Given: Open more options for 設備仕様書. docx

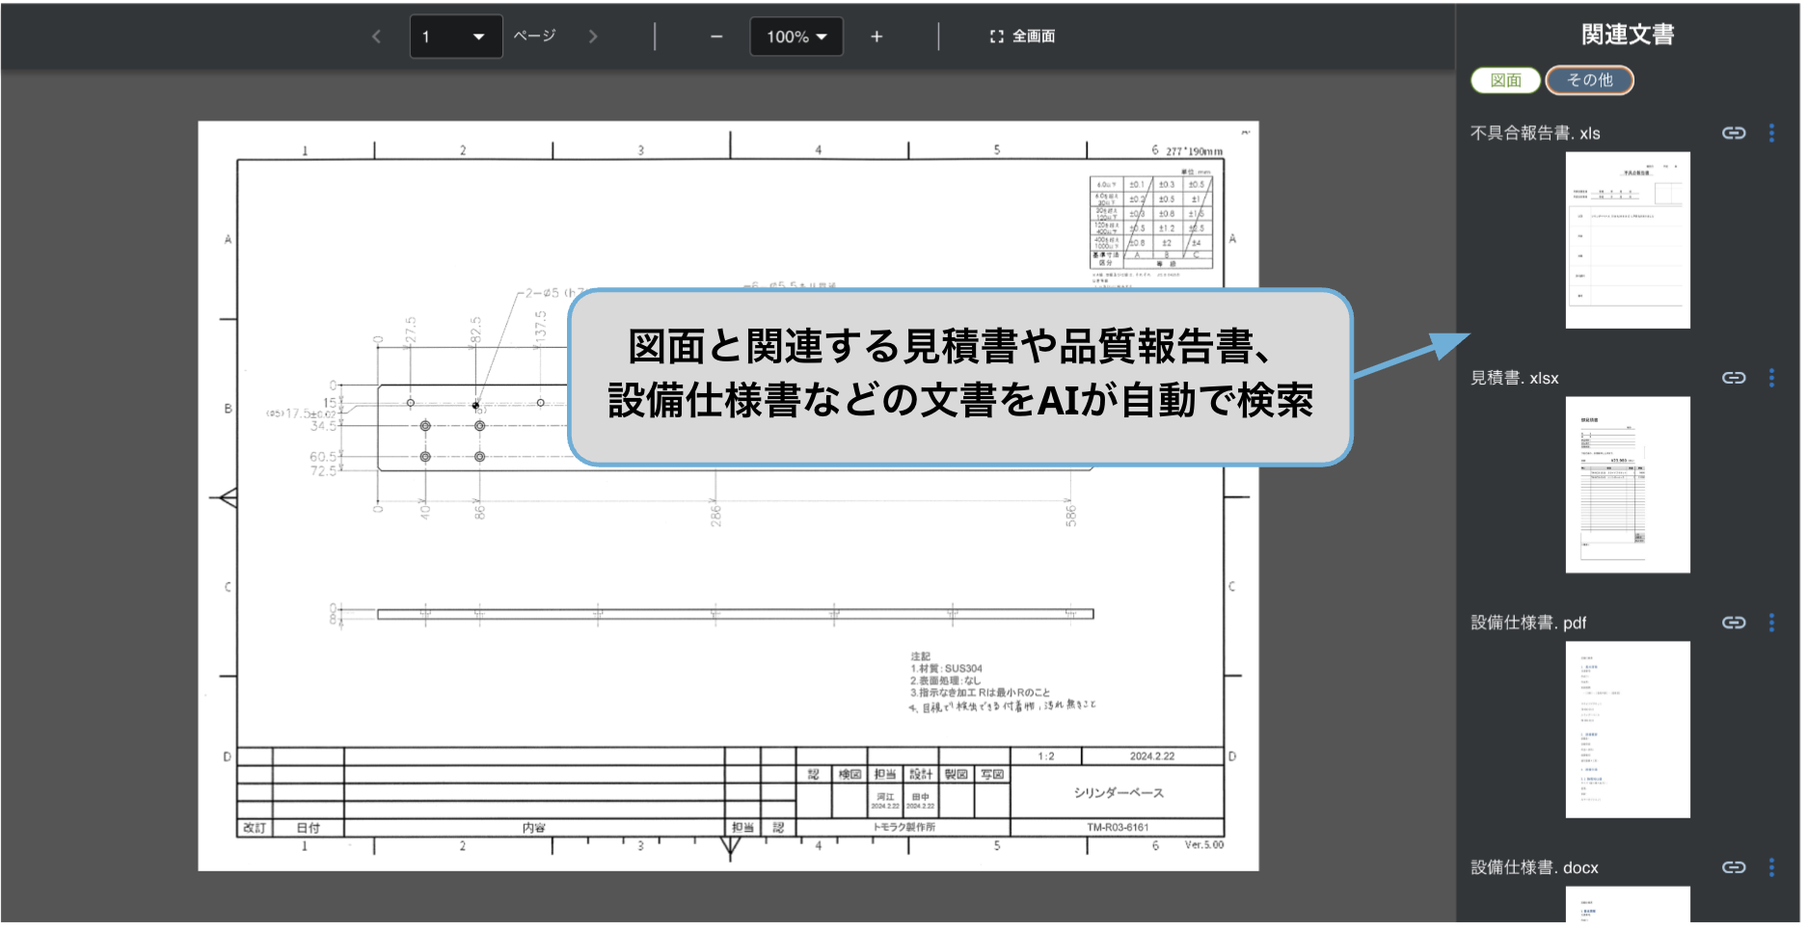Looking at the screenshot, I should 1771,867.
